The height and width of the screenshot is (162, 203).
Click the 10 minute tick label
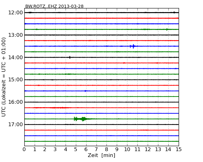pyautogui.click(x=127, y=150)
